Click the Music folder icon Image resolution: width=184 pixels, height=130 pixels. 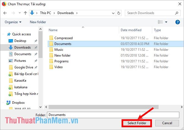click(x=51, y=50)
